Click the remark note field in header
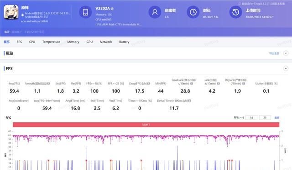 [x=28, y=32]
